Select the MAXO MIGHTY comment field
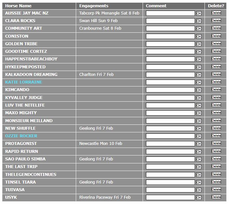The image size is (231, 204). (170, 113)
